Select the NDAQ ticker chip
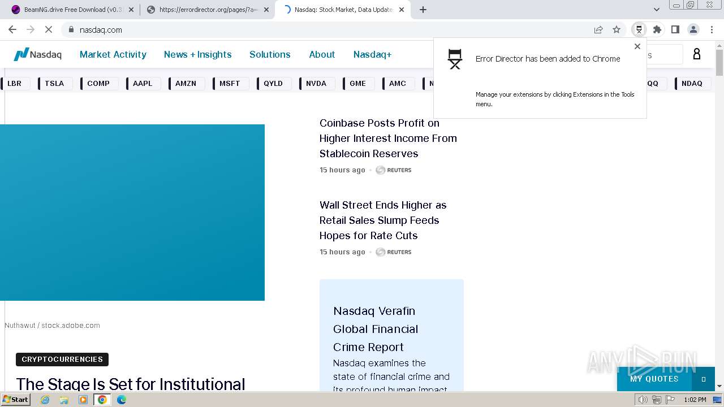This screenshot has height=407, width=724. point(692,84)
